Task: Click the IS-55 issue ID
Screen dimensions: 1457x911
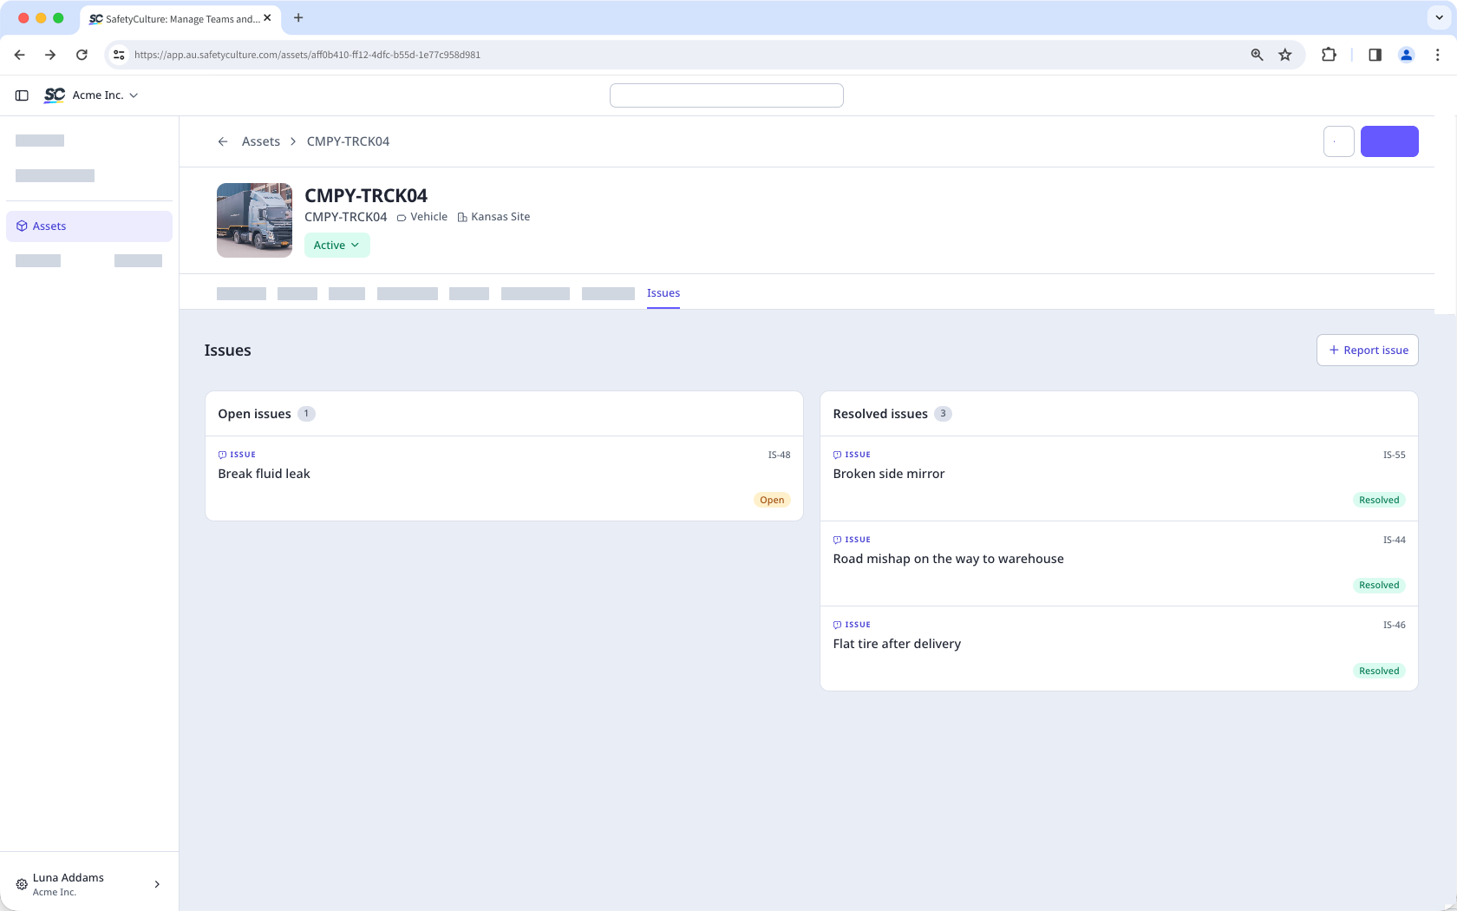Action: [x=1394, y=455]
